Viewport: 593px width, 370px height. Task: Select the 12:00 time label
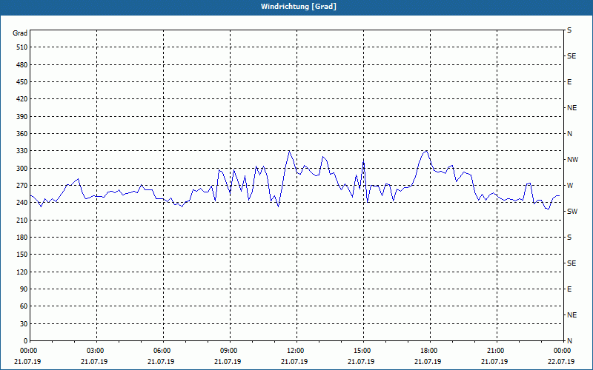295,351
